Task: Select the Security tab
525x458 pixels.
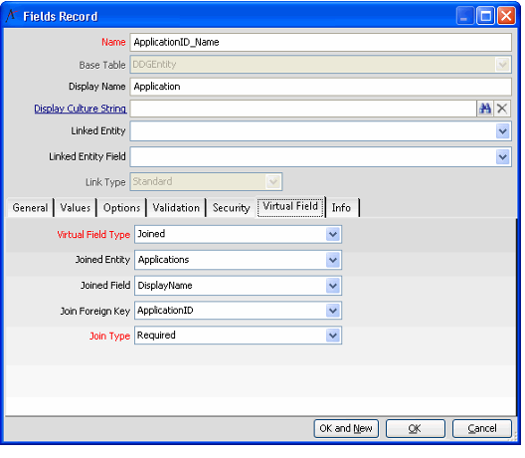Action: 232,208
